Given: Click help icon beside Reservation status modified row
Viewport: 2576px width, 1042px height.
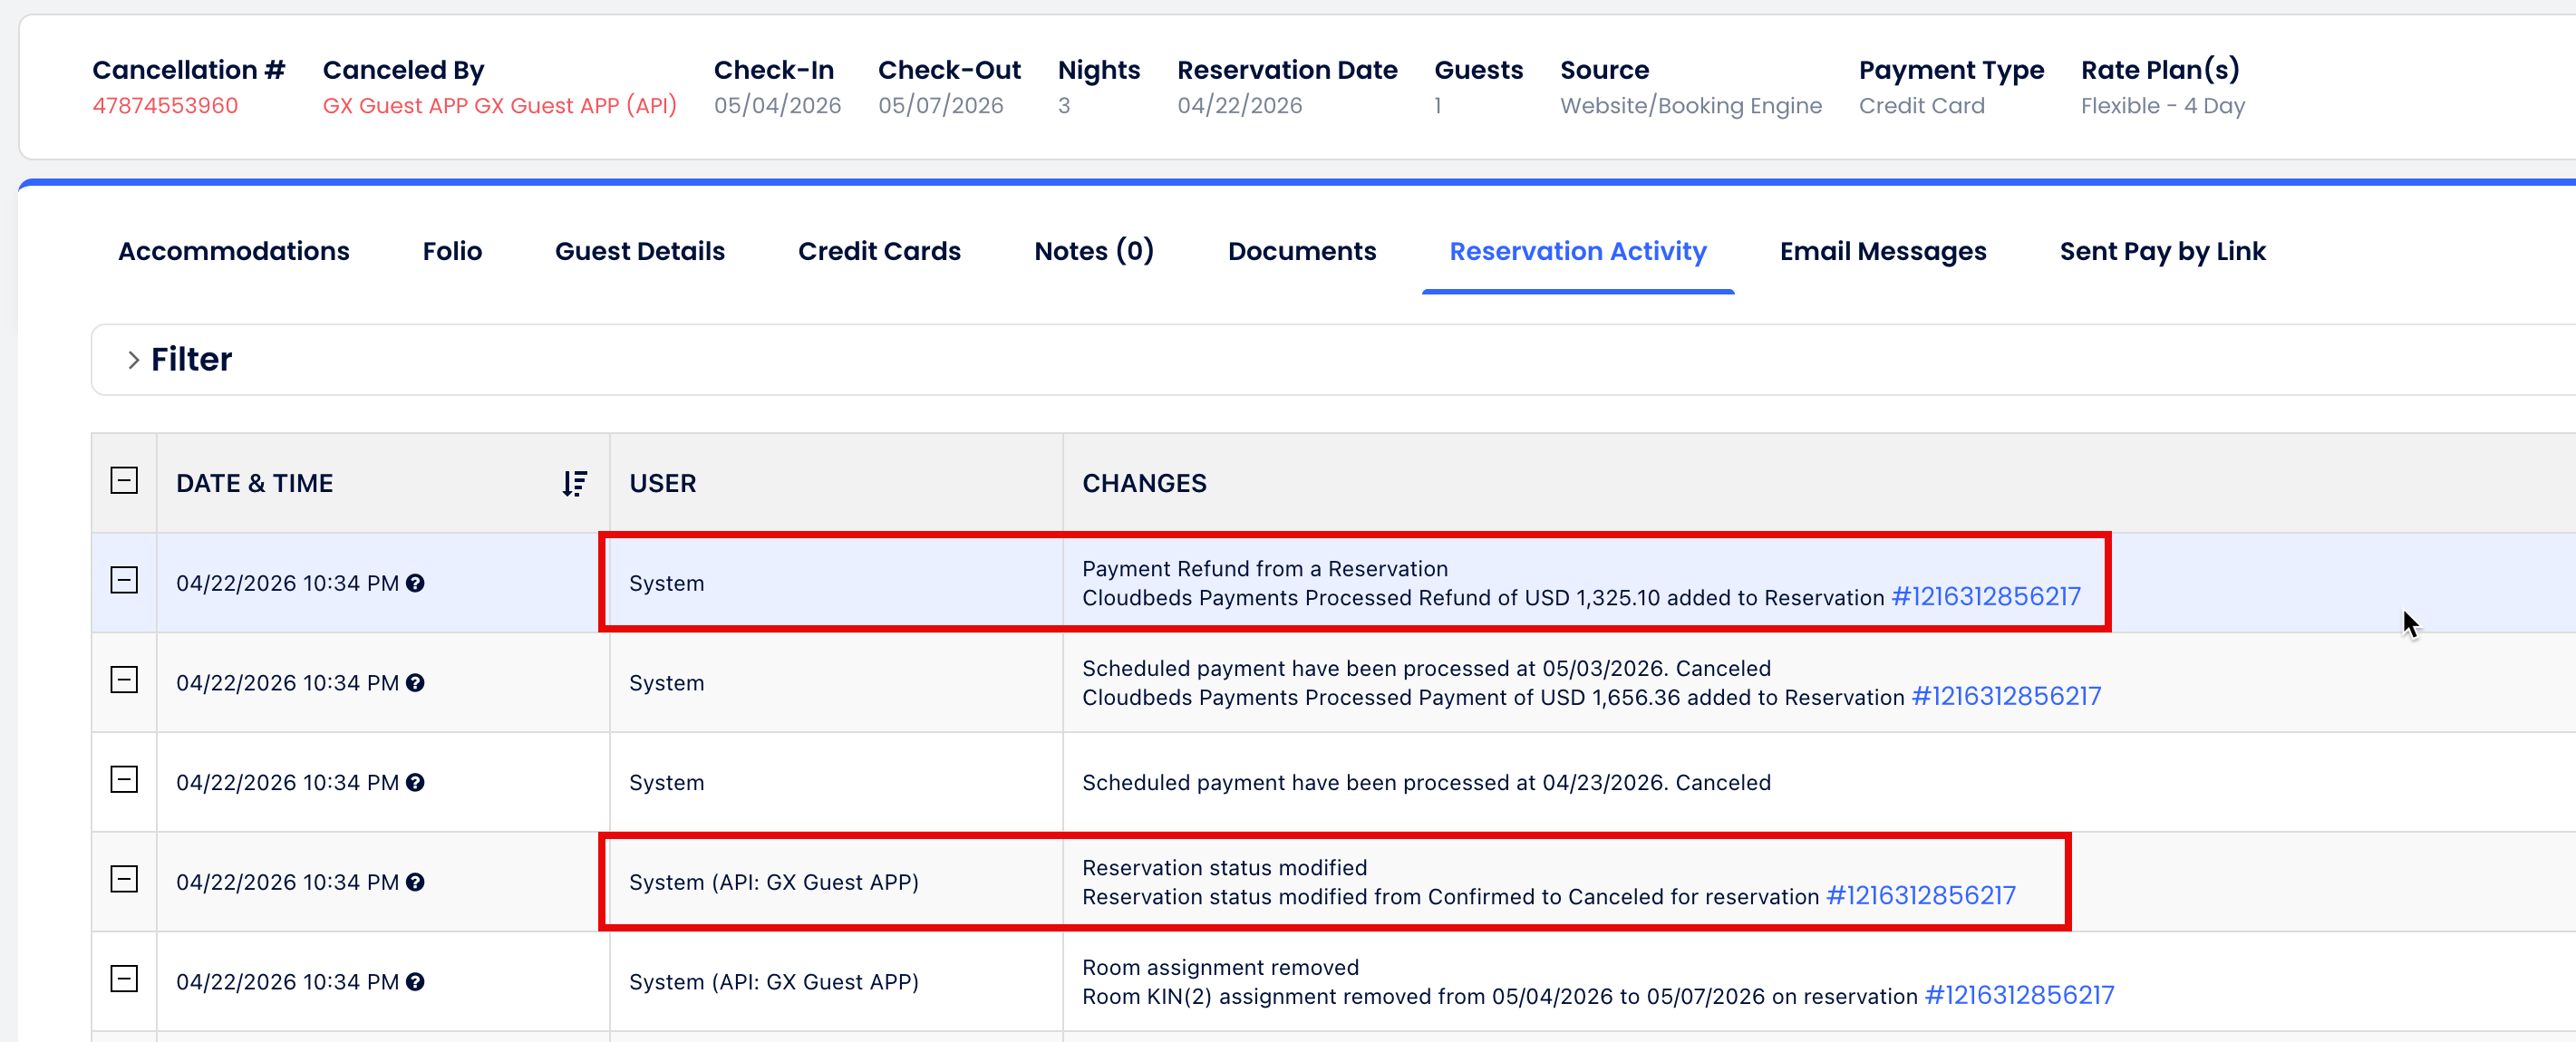Looking at the screenshot, I should click(415, 882).
